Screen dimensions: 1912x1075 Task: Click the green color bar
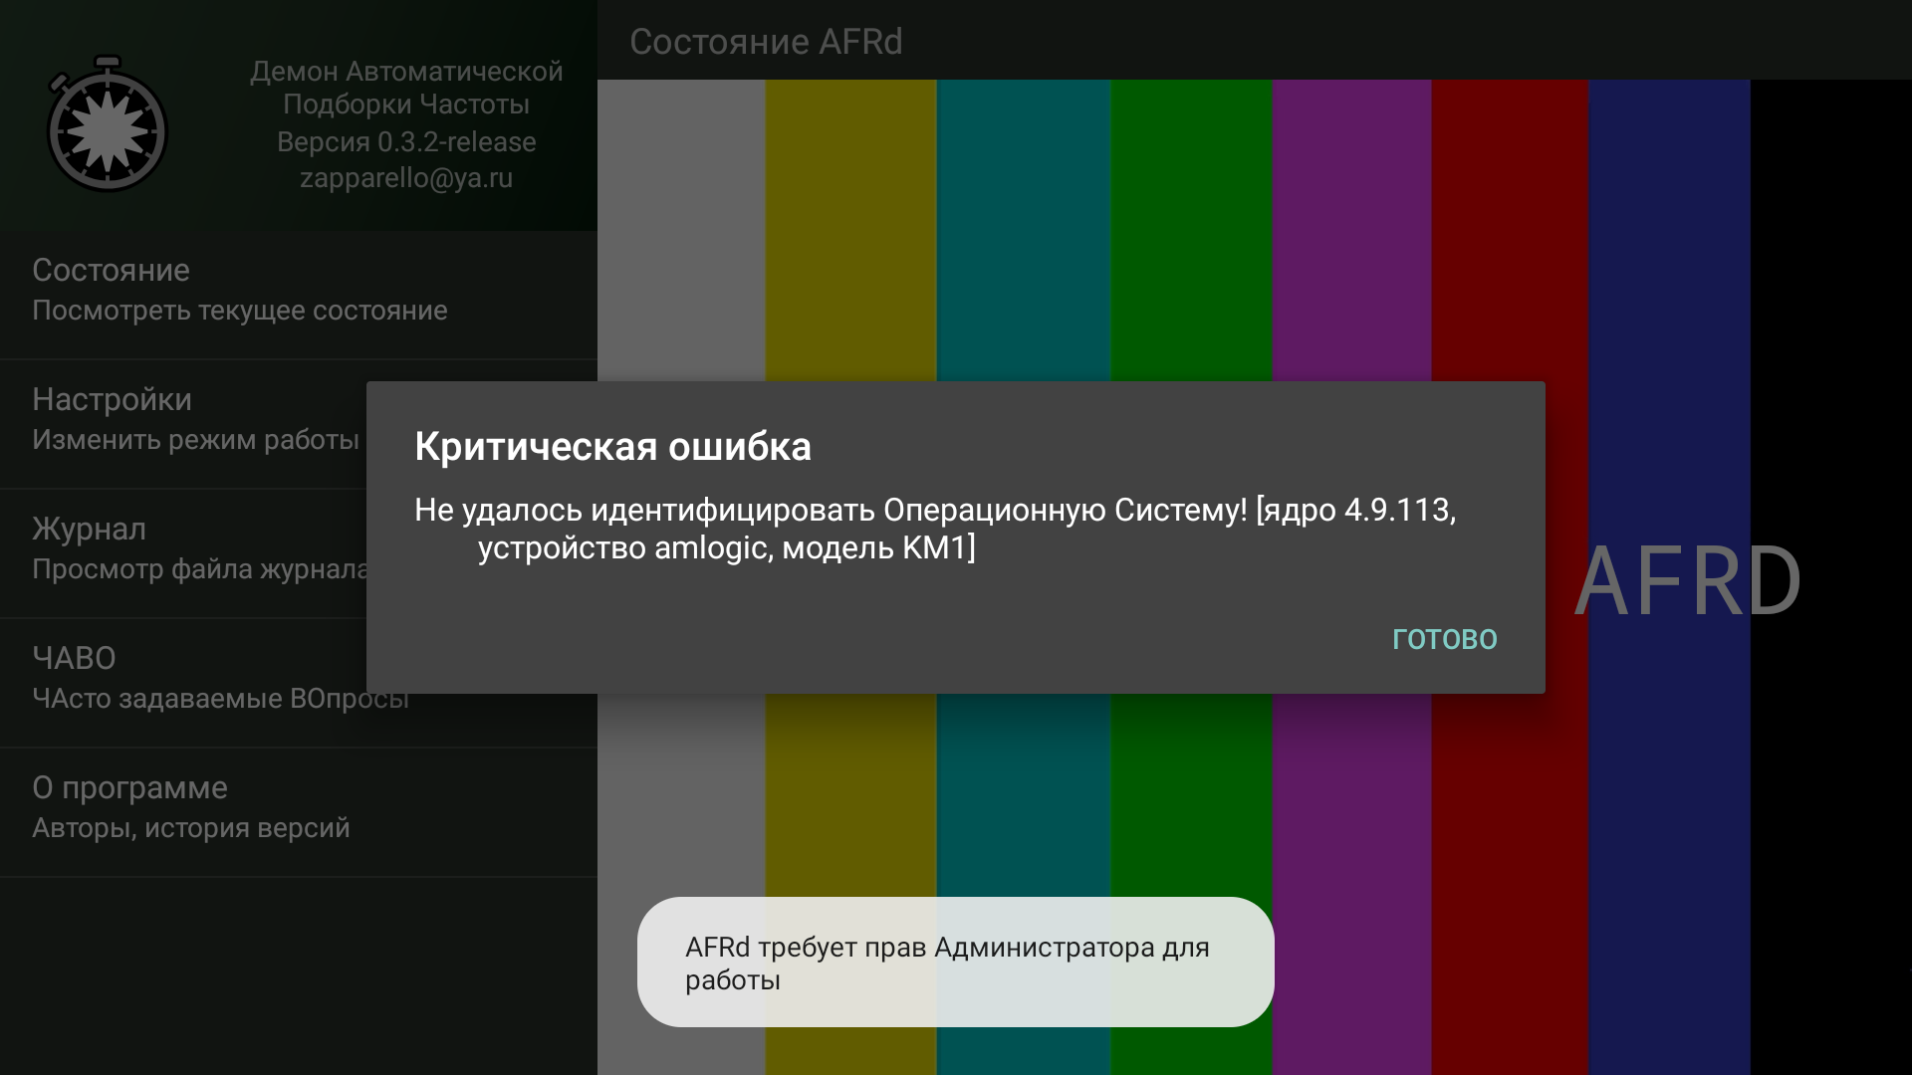(1190, 229)
